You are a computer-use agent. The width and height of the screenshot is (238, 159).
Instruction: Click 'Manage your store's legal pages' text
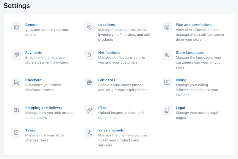(x=197, y=115)
